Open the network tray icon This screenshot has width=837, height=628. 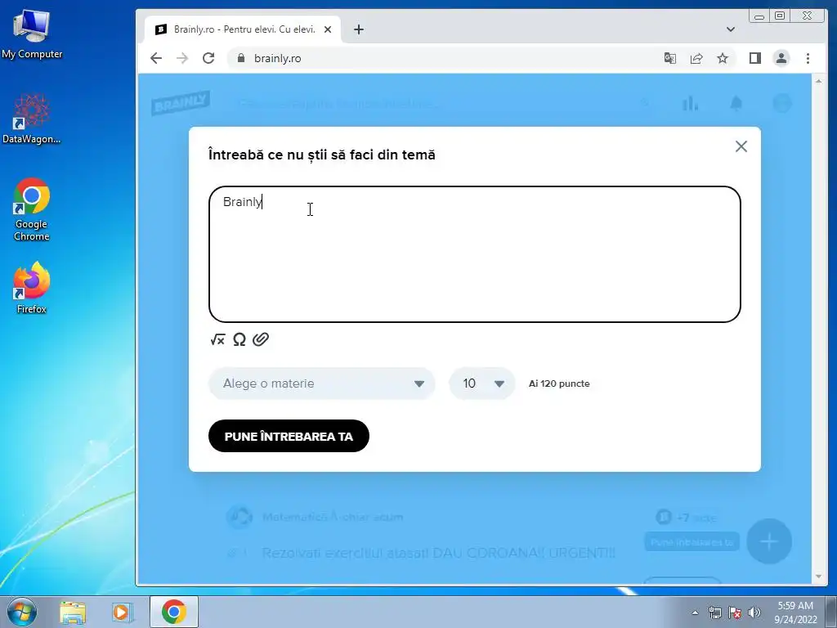(714, 612)
